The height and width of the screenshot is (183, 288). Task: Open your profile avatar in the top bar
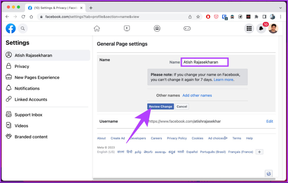click(273, 28)
